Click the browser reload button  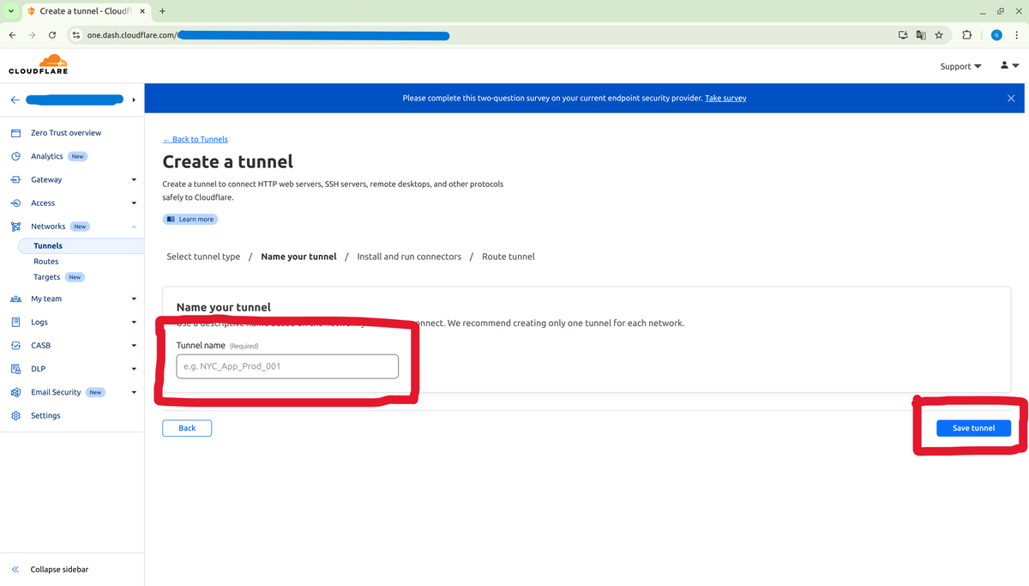tap(52, 35)
